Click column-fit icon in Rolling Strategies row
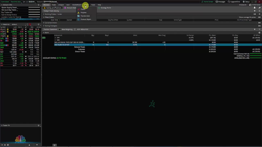The width and height of the screenshot is (262, 147). click(x=259, y=26)
